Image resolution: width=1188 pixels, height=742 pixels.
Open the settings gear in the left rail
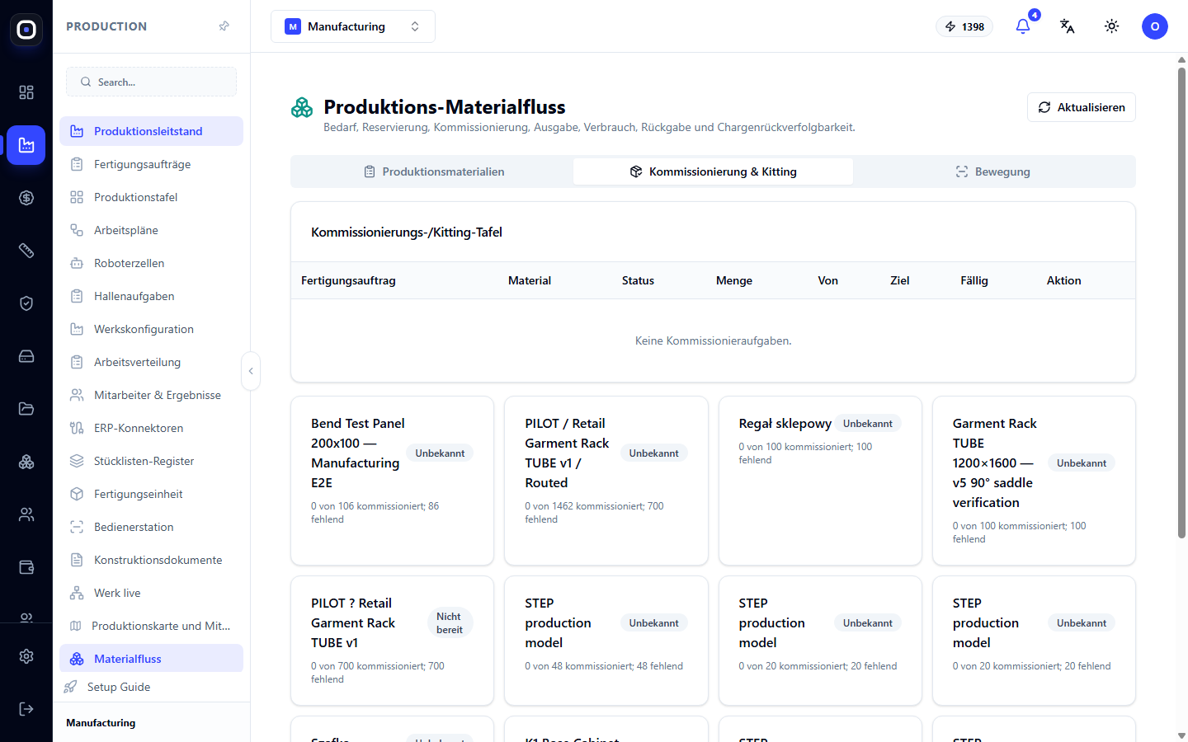click(x=26, y=656)
